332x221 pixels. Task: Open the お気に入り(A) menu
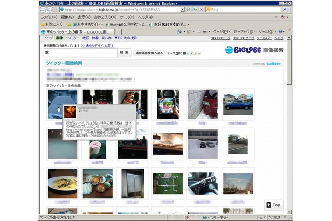[x=105, y=17]
